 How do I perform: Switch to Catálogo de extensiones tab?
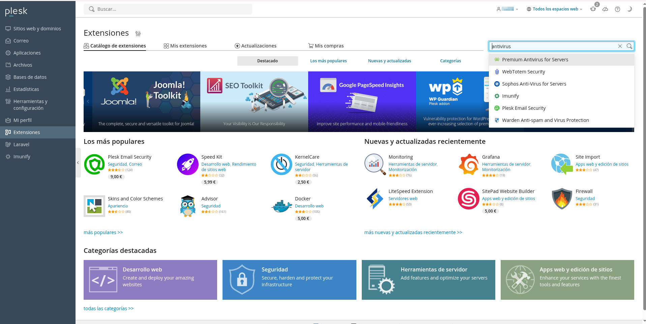(x=115, y=46)
